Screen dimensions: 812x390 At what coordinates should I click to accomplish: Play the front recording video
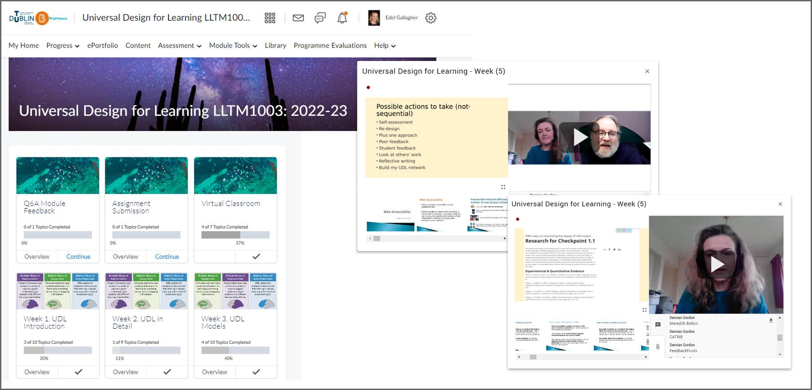(716, 264)
